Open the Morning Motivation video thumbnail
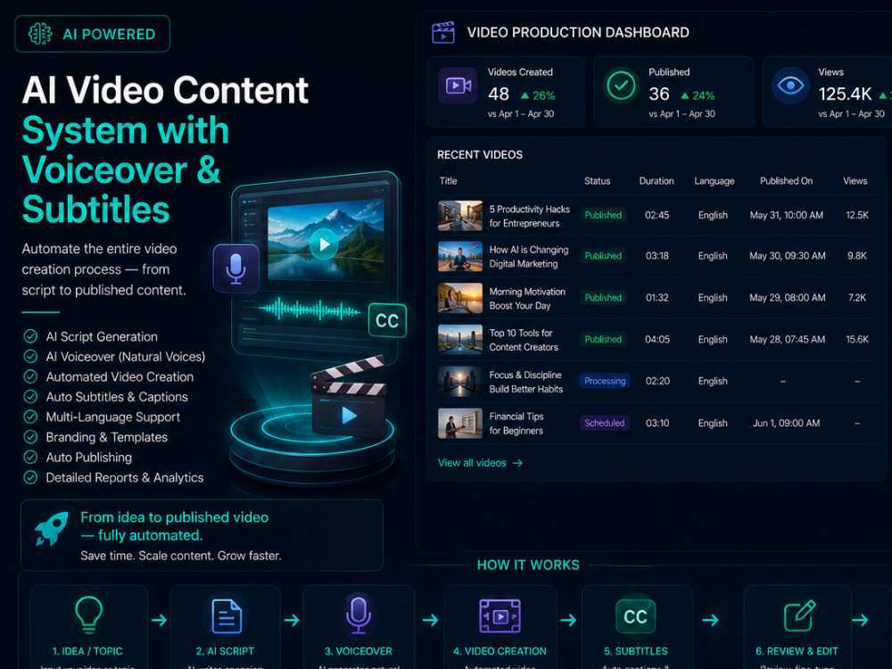 coord(460,298)
